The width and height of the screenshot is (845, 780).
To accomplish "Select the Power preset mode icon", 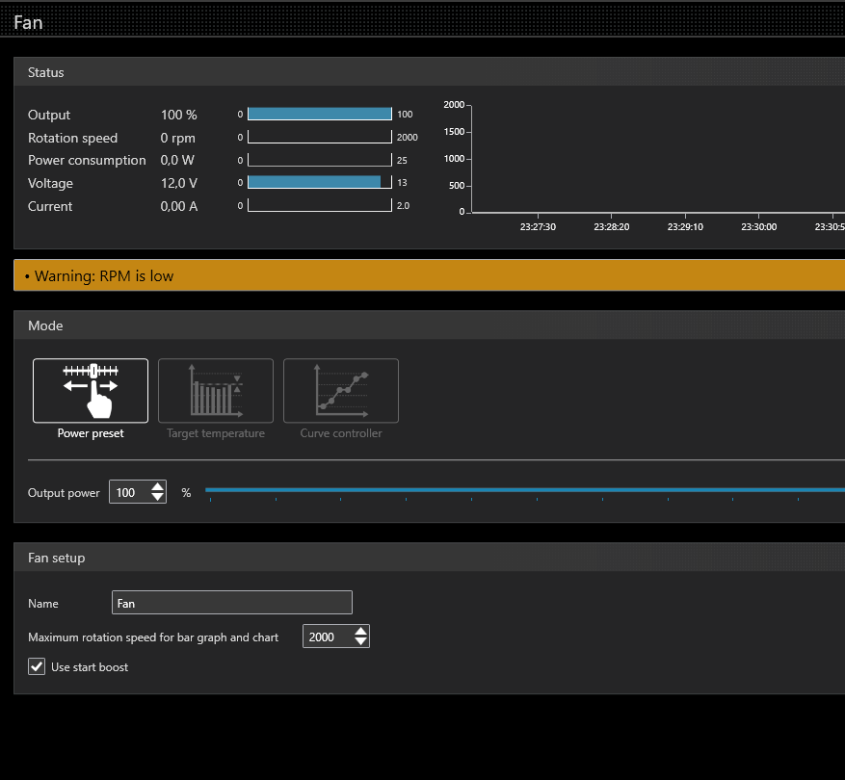I will (91, 391).
